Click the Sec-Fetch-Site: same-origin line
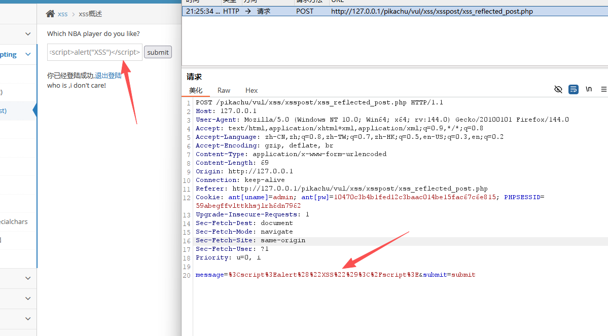Screen dimensions: 608x336 pyautogui.click(x=251, y=240)
